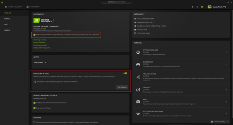Click the Freestyle pencil icon
233x125 pixels.
click(x=138, y=90)
